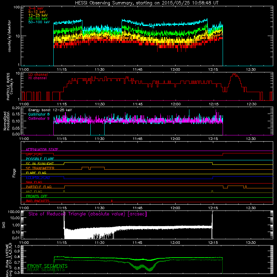
Task: Click the SC_TRANSMITTER flag label
Action: [x=40, y=168]
